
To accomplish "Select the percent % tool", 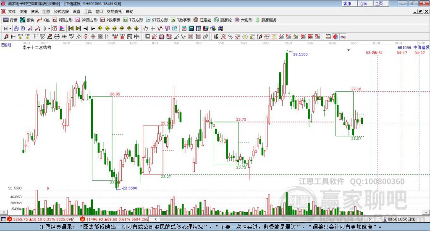I will tap(231, 36).
